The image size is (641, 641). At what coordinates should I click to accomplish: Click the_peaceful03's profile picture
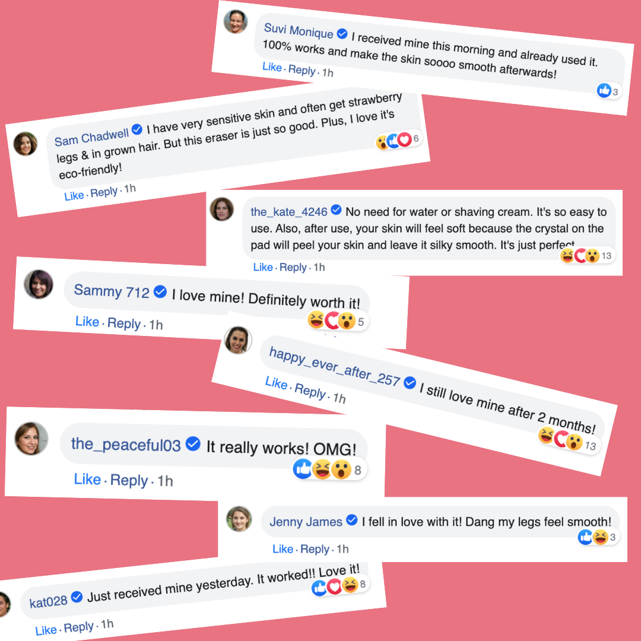click(31, 438)
